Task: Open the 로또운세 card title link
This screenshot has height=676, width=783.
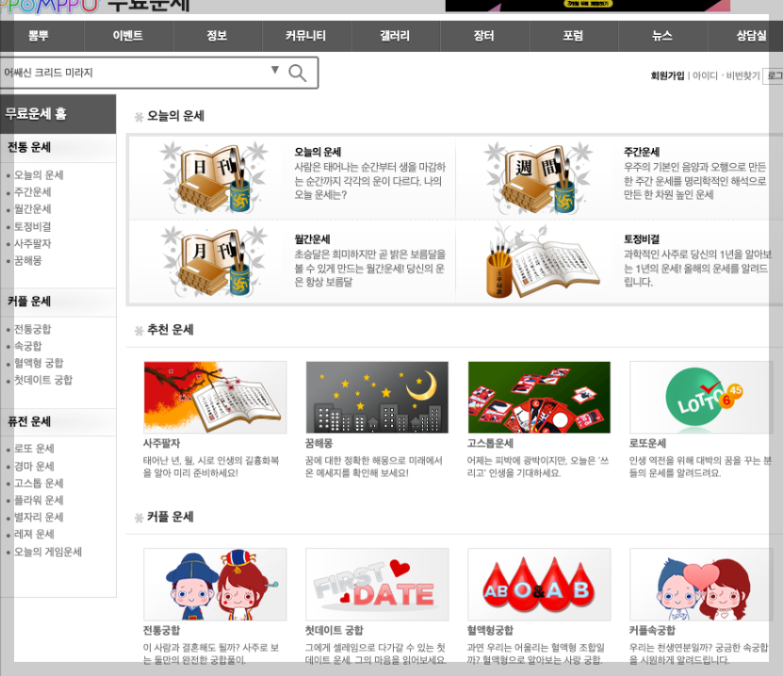Action: coord(647,443)
